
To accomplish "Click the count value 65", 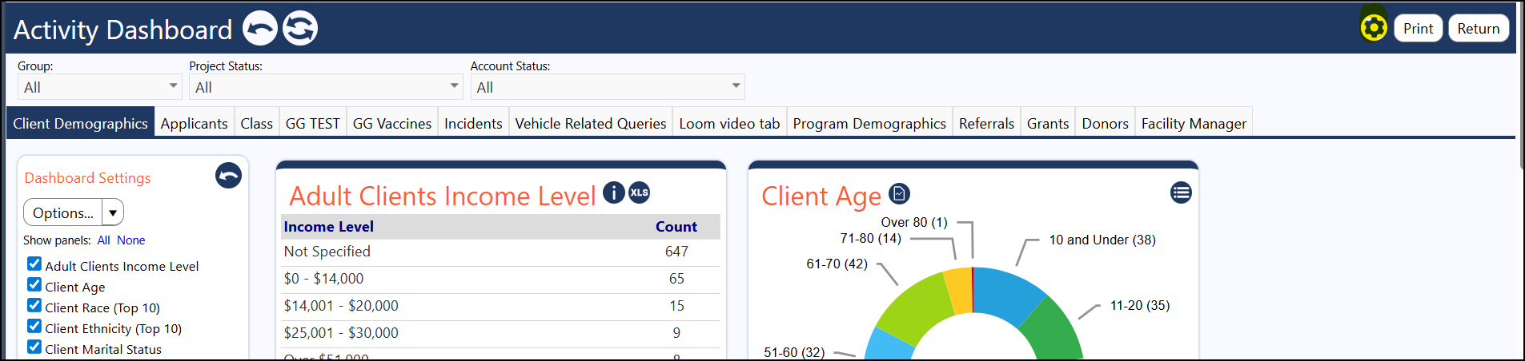I will click(x=676, y=279).
